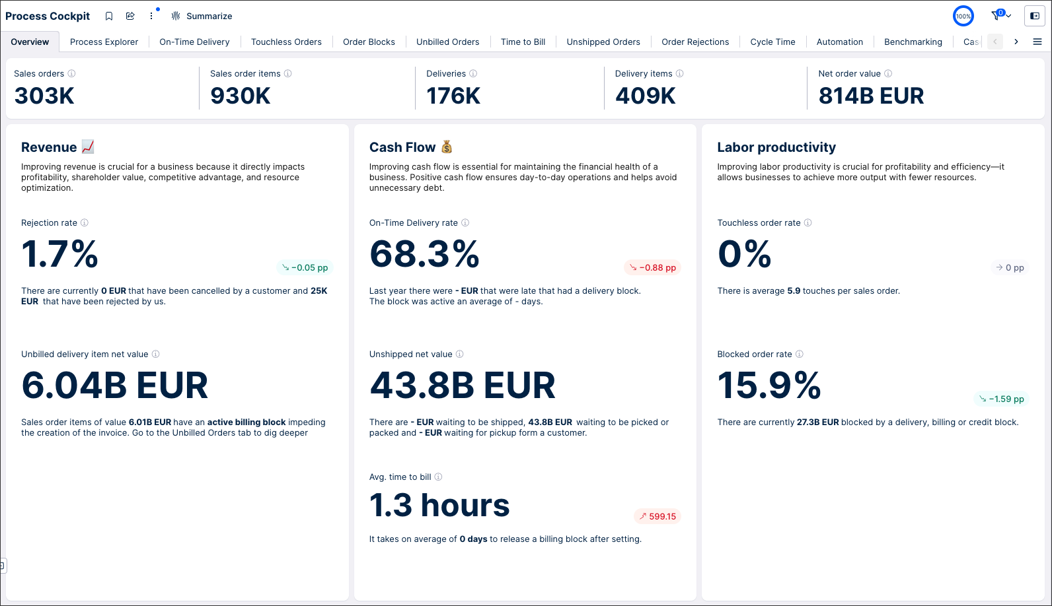Click the info icon next to Sales order items

point(287,73)
